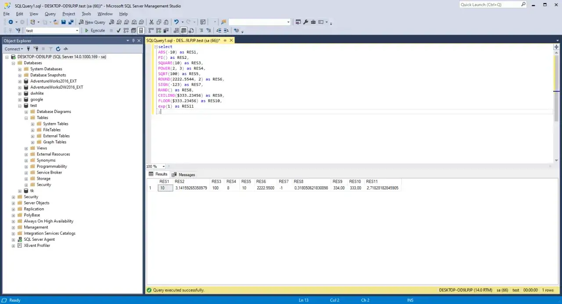Click the Paste icon in toolbar
The width and height of the screenshot is (562, 304).
tap(166, 22)
